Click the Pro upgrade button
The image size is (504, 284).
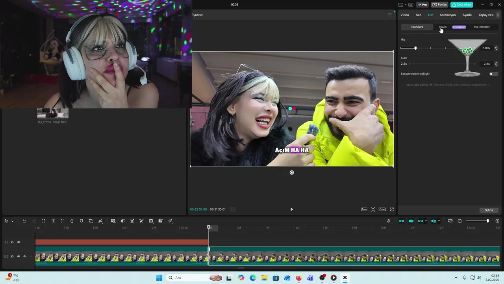click(x=422, y=5)
